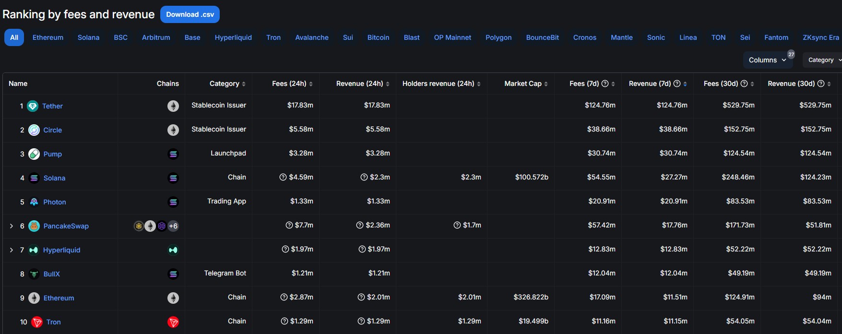Expand the PancakeSwap row
This screenshot has height=334, width=842.
point(12,226)
